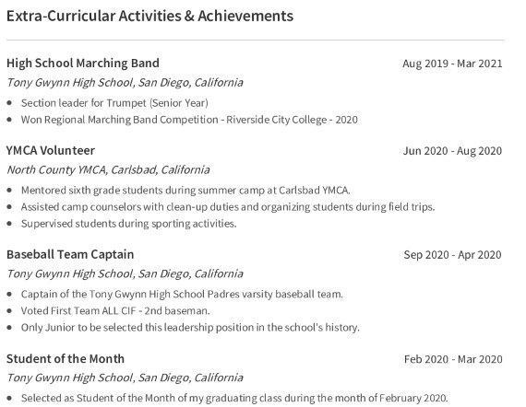Click the Aug 2019 - Mar 2021 date
Viewport: 526px width, 407px height.
pos(452,64)
